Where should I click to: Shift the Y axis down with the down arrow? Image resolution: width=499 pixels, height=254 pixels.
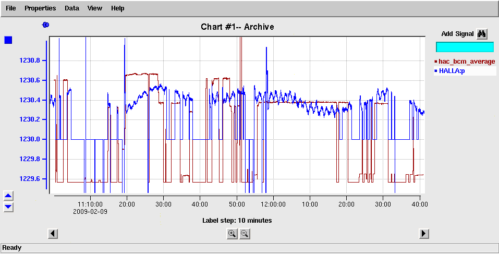[x=8, y=207]
